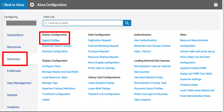The image size is (224, 112).
Task: Click the Library Card Configurations heading
Action: [x=104, y=77]
